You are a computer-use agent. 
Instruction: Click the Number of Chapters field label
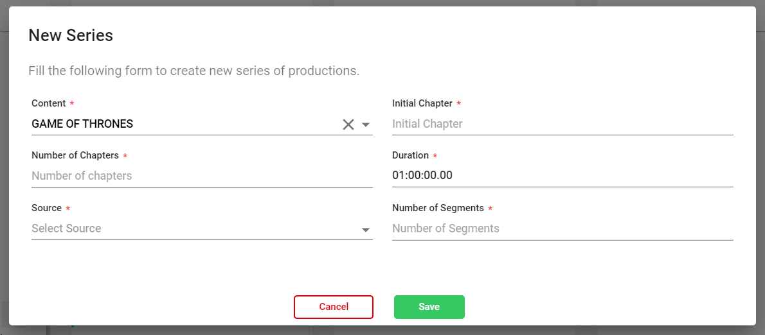pyautogui.click(x=75, y=155)
